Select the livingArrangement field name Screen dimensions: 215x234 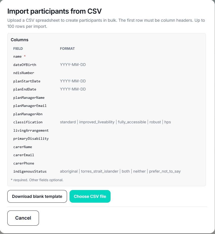(31, 130)
